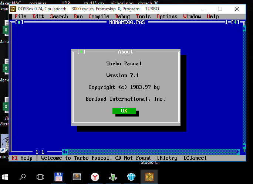
Task: Click the vertical scrollbar down arrow
Action: [x=244, y=146]
